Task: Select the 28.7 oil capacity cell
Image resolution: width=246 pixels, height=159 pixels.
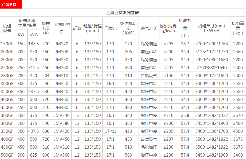Action: (185, 44)
